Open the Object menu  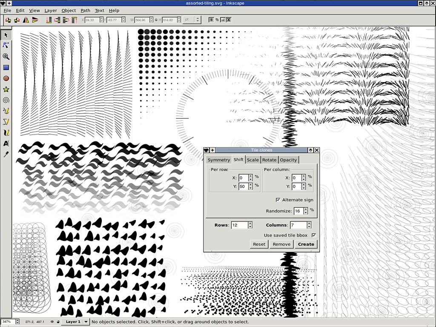69,11
